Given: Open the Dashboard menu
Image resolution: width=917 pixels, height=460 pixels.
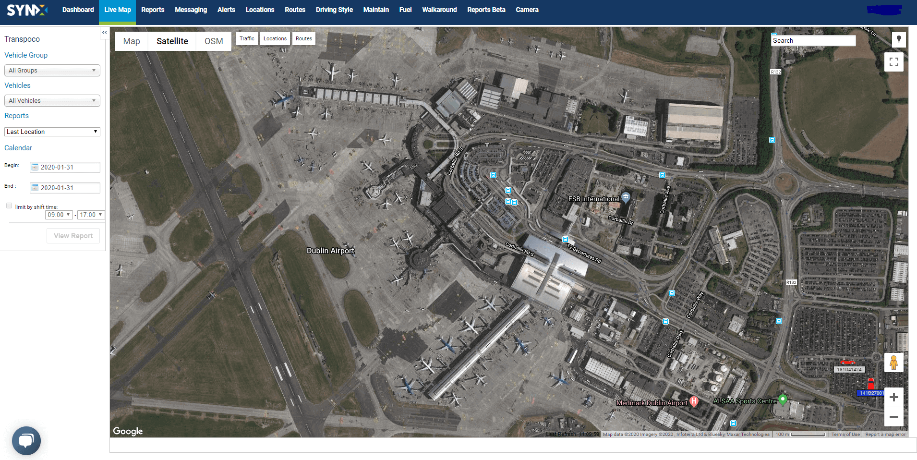Looking at the screenshot, I should pyautogui.click(x=78, y=10).
